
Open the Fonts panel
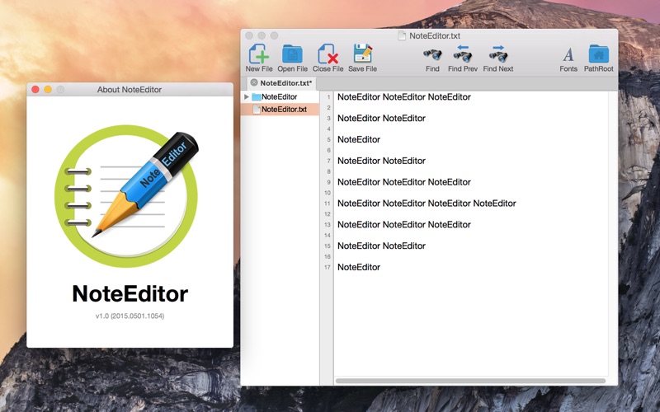pyautogui.click(x=568, y=54)
